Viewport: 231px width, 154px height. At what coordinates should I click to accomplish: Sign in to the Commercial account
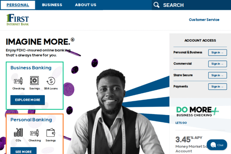(217, 64)
